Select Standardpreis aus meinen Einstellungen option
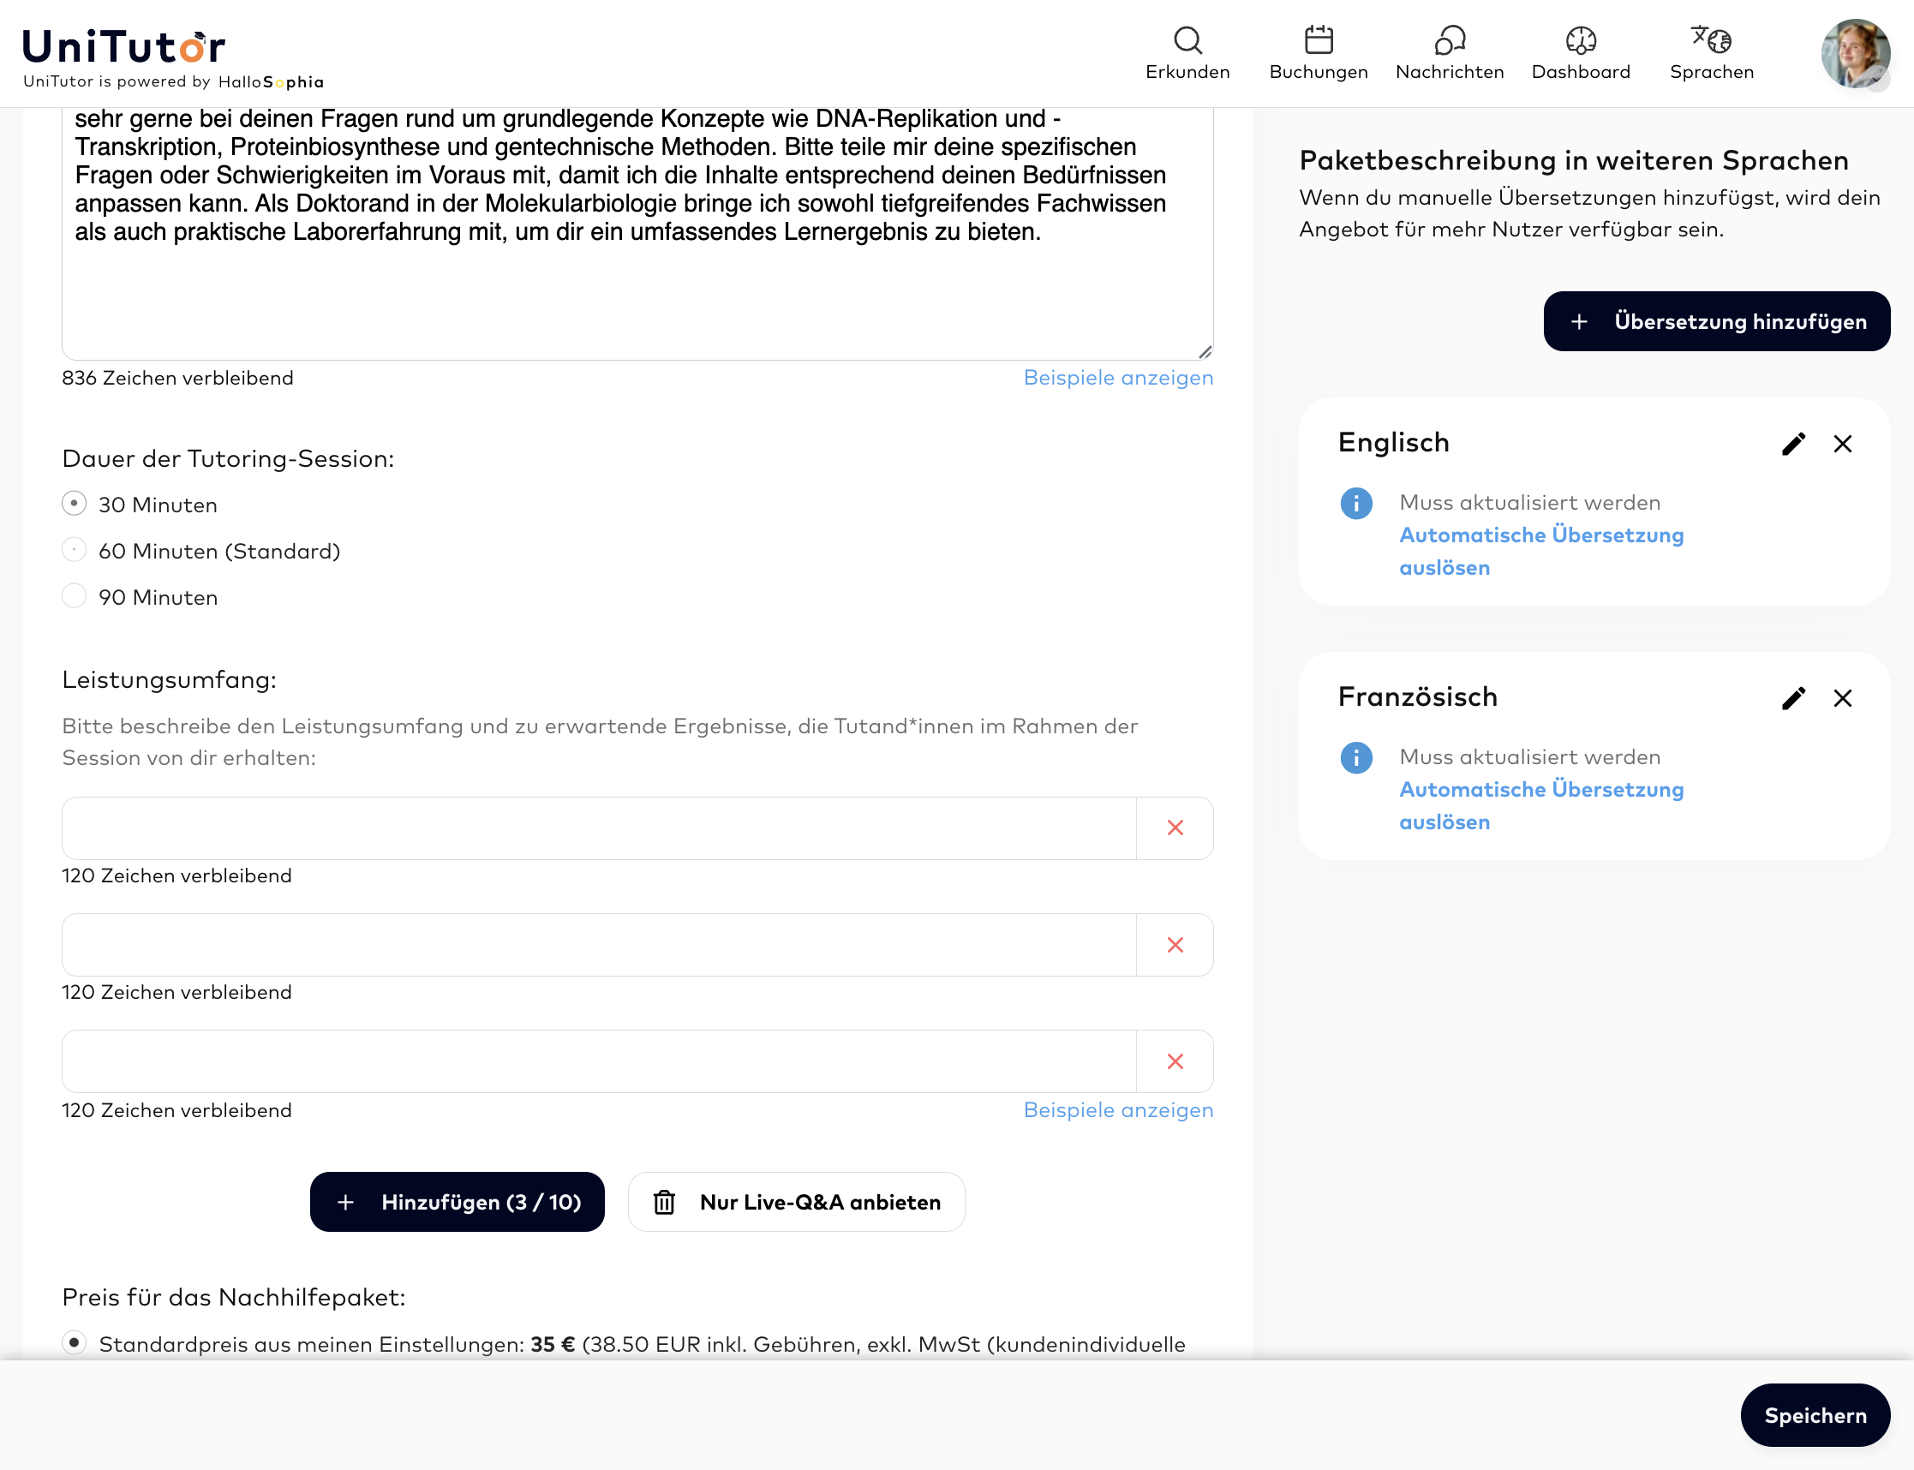The height and width of the screenshot is (1470, 1914). coord(75,1342)
